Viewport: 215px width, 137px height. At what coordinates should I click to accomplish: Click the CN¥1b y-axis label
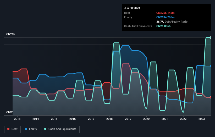coord(10,34)
